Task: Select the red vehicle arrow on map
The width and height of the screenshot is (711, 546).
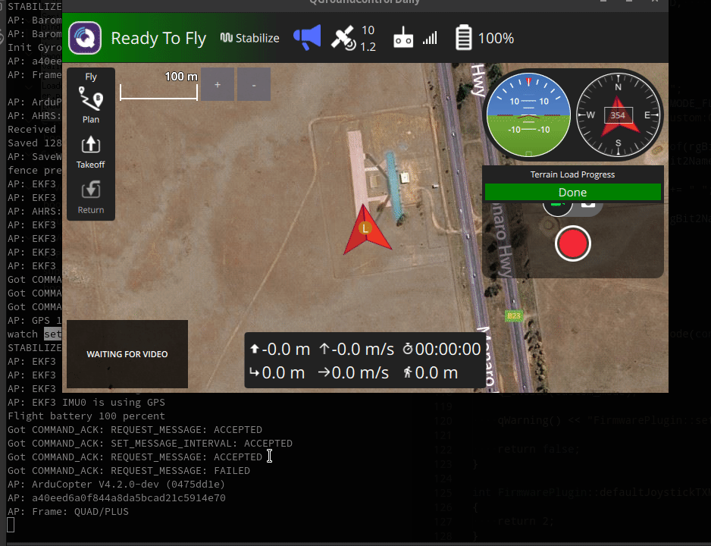Action: click(x=366, y=230)
